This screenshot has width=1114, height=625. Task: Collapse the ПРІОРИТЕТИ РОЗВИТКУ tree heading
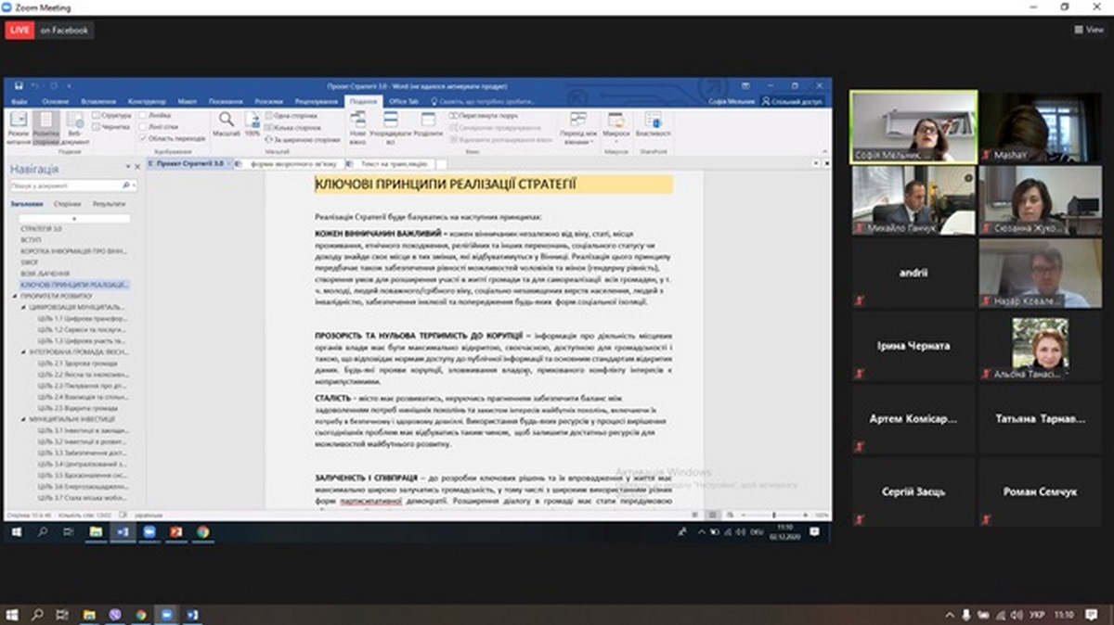click(x=15, y=295)
